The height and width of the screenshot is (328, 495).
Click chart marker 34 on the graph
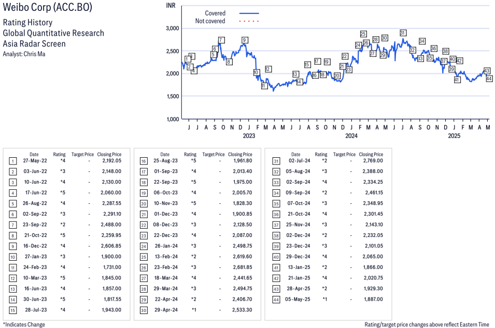click(x=422, y=41)
